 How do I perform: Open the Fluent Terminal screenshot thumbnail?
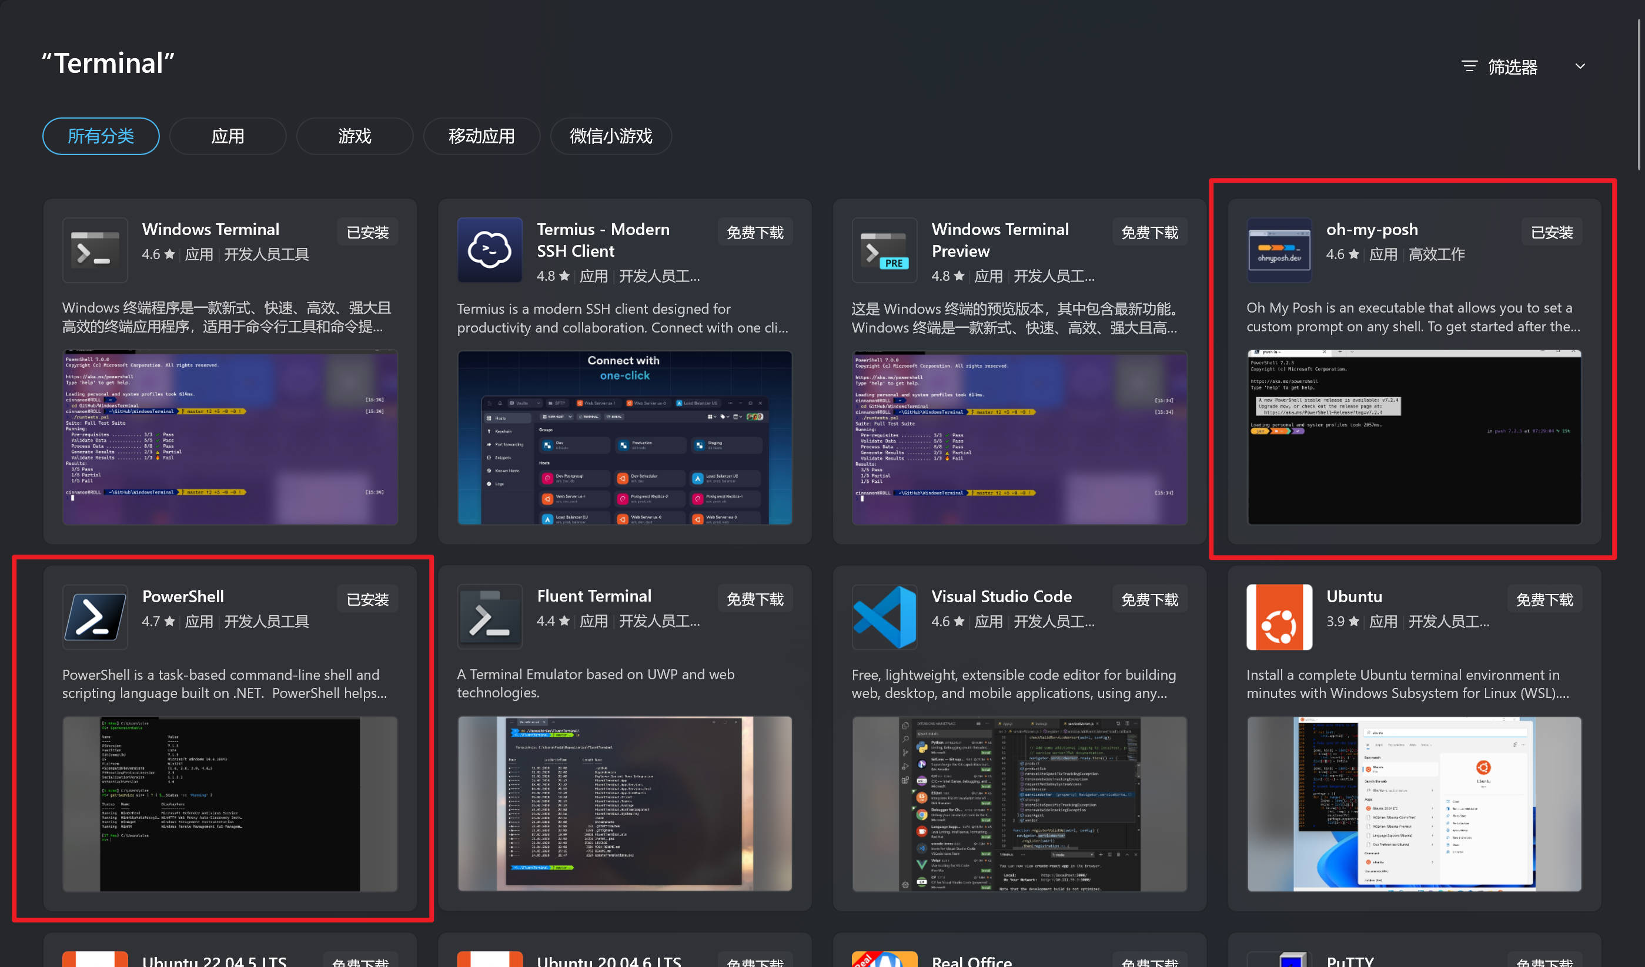click(x=625, y=804)
